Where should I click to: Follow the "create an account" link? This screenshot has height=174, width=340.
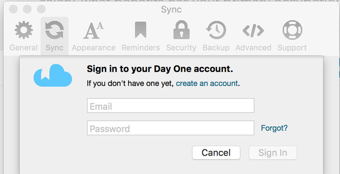(x=207, y=83)
